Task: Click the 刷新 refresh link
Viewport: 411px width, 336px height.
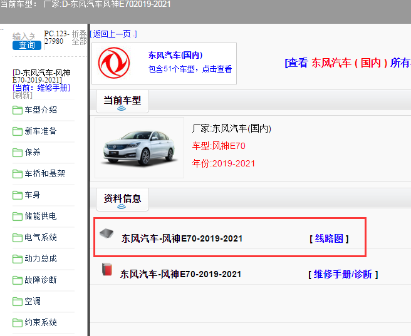Action: (x=23, y=95)
